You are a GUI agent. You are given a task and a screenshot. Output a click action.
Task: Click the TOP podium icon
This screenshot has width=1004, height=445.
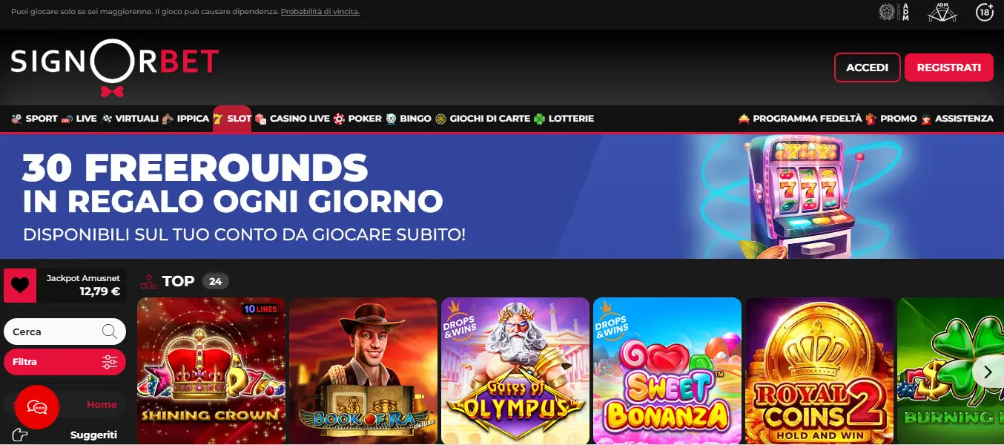point(148,281)
